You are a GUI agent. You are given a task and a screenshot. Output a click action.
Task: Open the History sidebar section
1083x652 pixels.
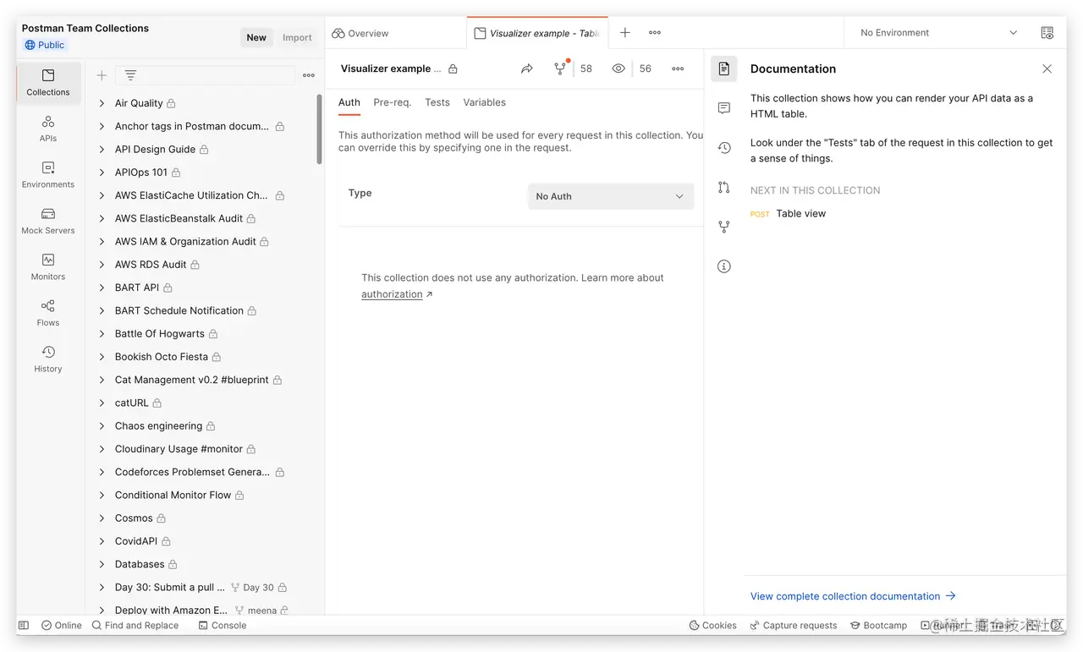(48, 359)
